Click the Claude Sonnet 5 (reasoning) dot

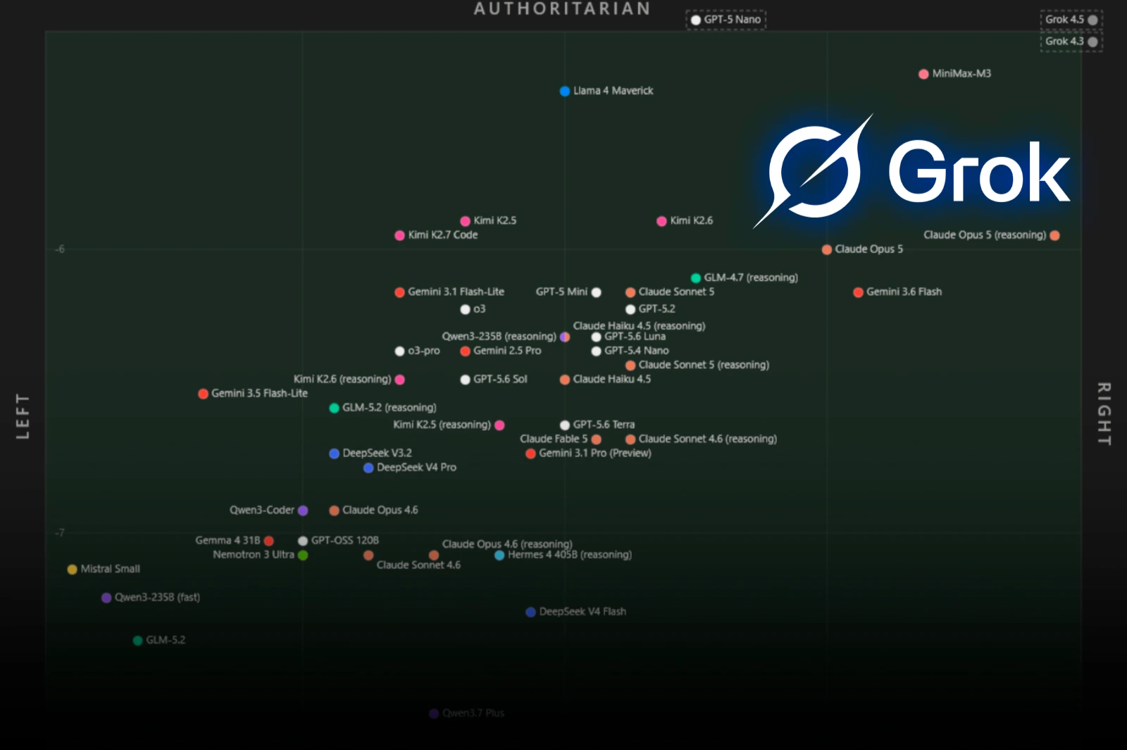630,365
